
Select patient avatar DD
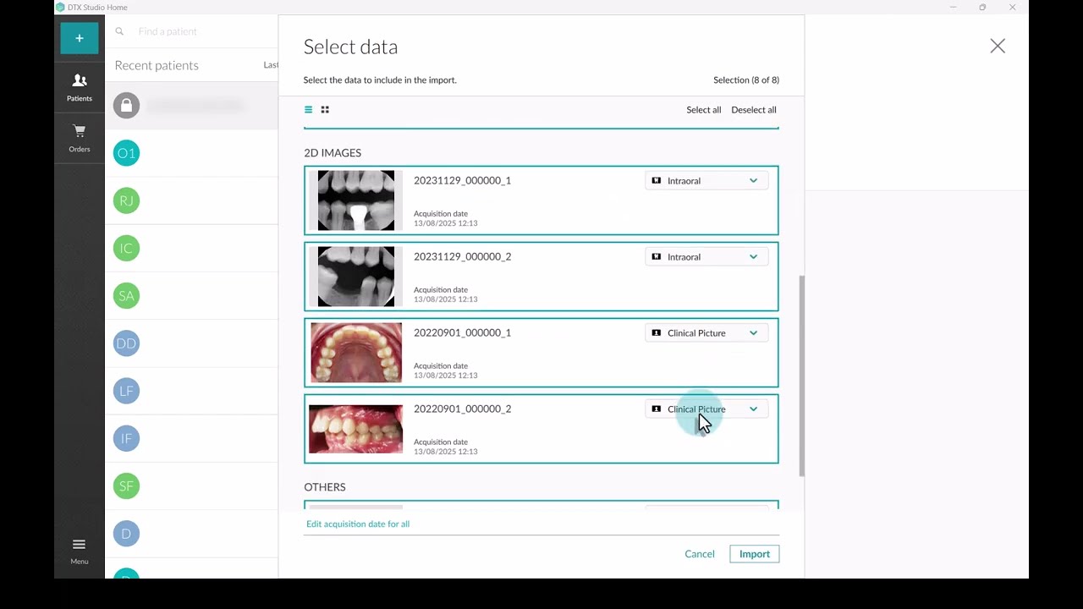(126, 343)
